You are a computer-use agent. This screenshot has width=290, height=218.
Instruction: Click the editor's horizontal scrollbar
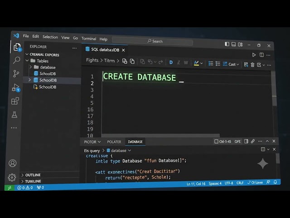click(160, 136)
